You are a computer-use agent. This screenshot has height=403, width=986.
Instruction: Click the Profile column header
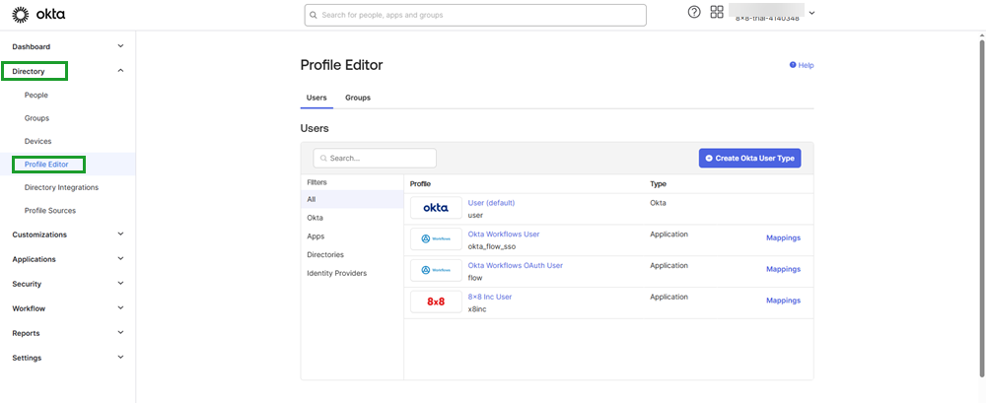421,183
